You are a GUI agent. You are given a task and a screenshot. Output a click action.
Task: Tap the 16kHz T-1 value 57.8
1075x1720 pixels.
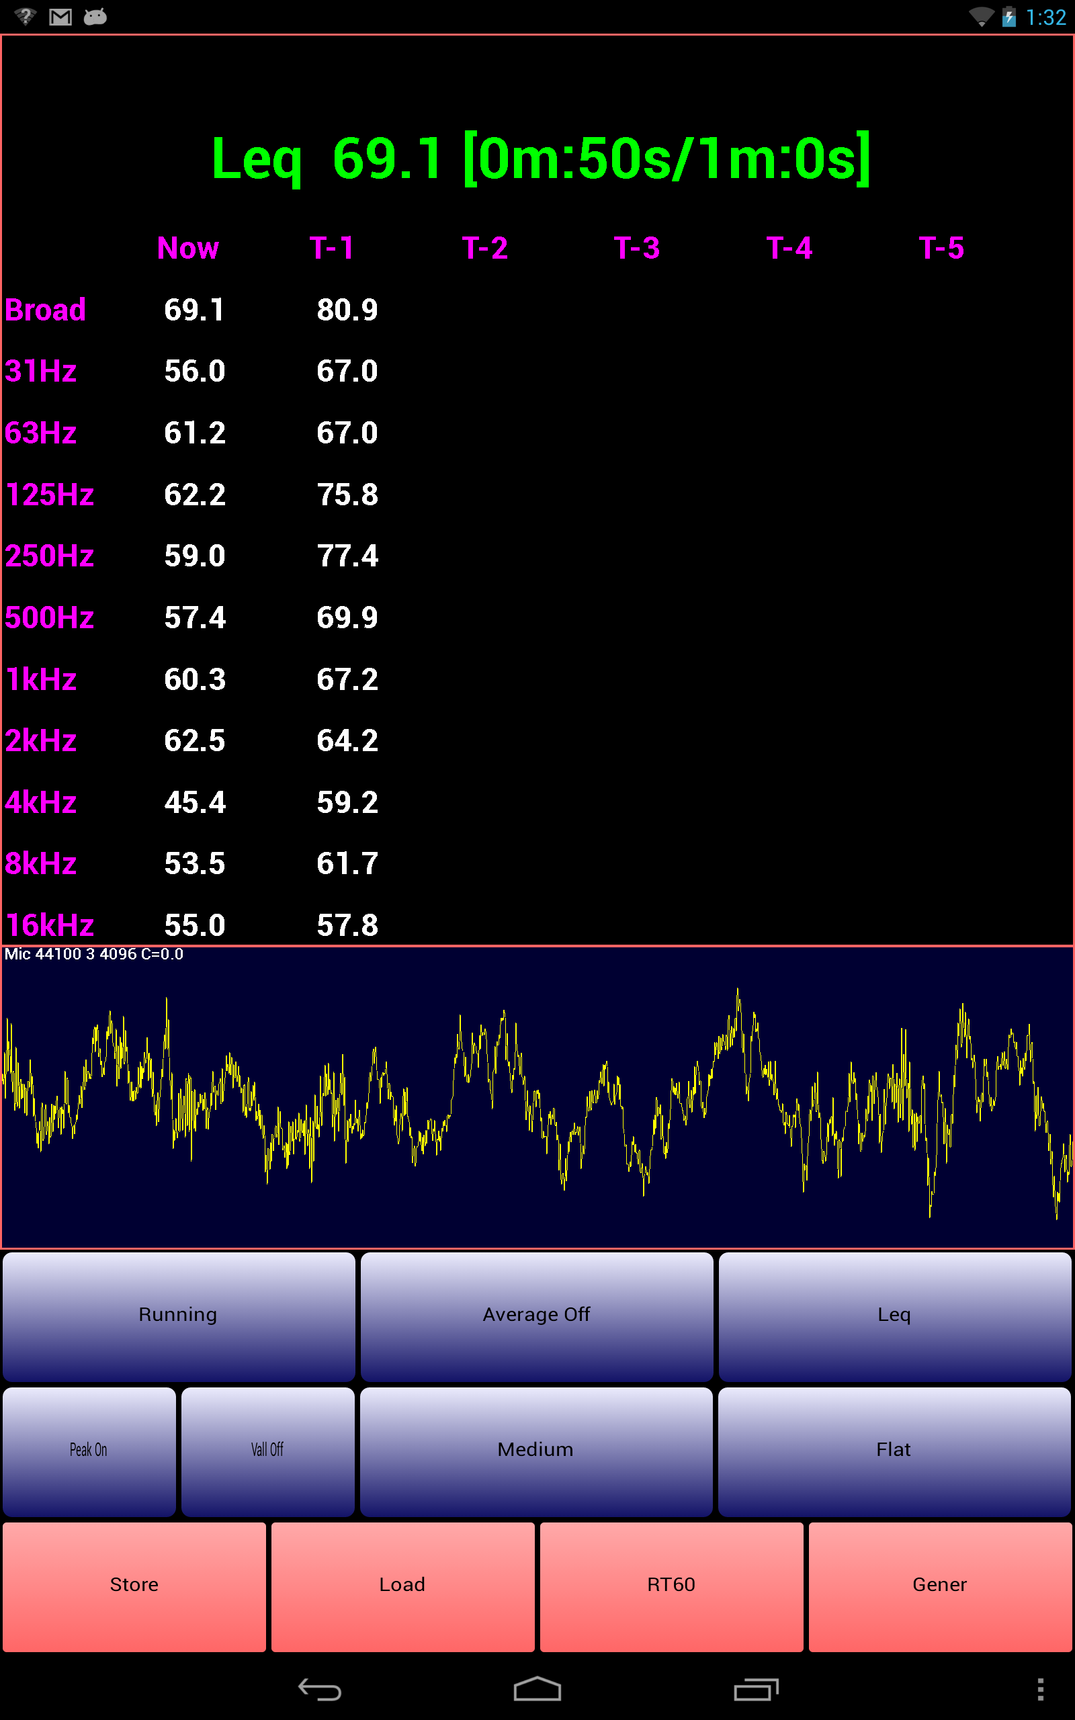coord(347,925)
